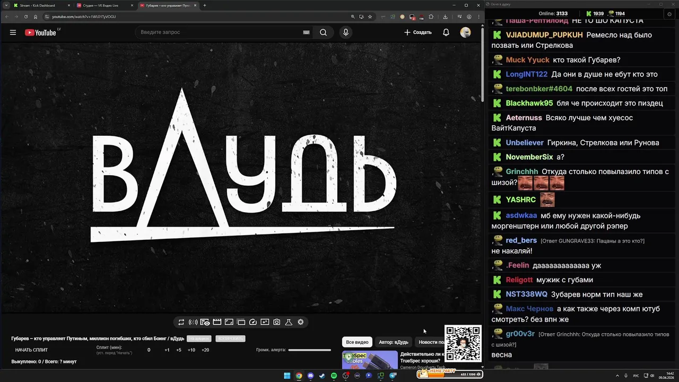Viewport: 679px width, 382px height.
Task: Open the Windows Start button
Action: (287, 376)
